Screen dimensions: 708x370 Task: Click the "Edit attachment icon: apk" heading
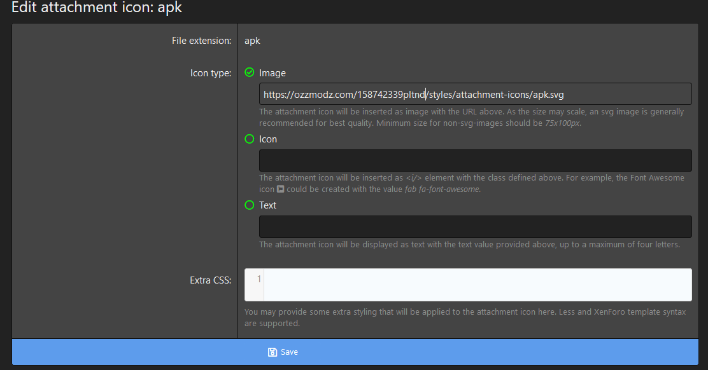click(x=97, y=8)
